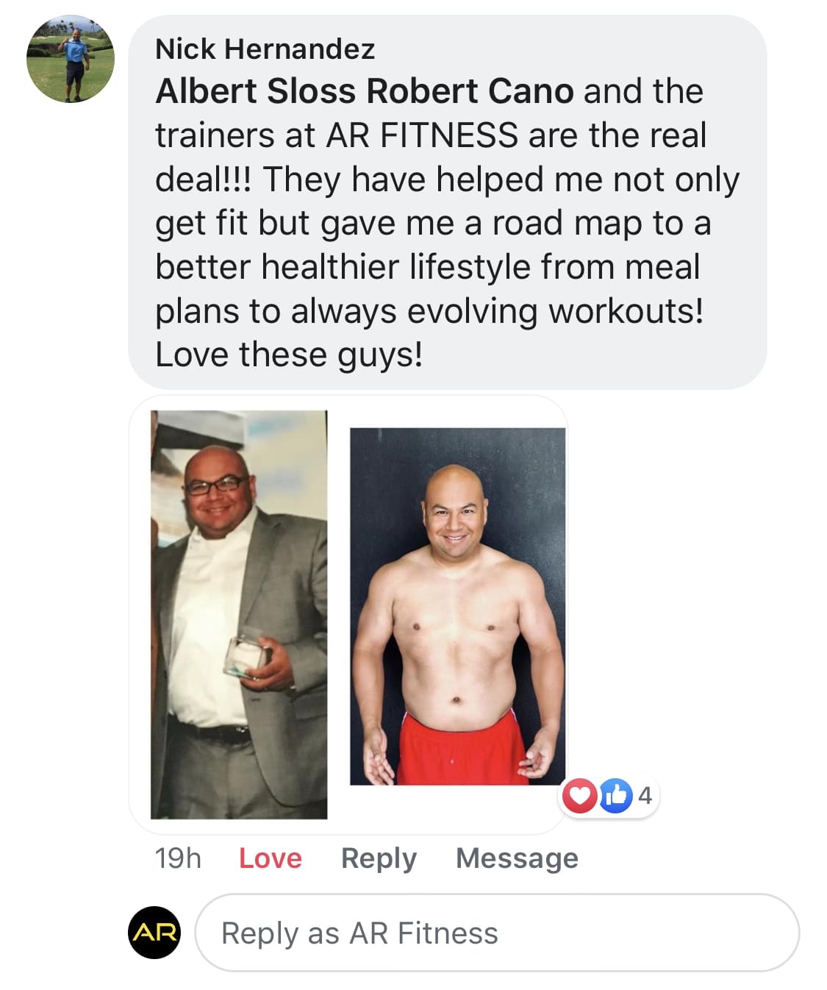Focus the Reply as AR Fitness field
Screen dimensions: 827x990
[497, 933]
